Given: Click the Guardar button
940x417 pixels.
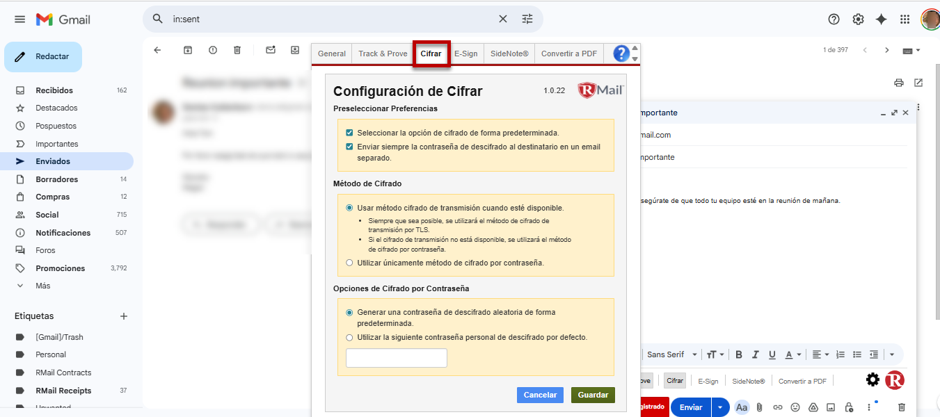Looking at the screenshot, I should pyautogui.click(x=593, y=395).
